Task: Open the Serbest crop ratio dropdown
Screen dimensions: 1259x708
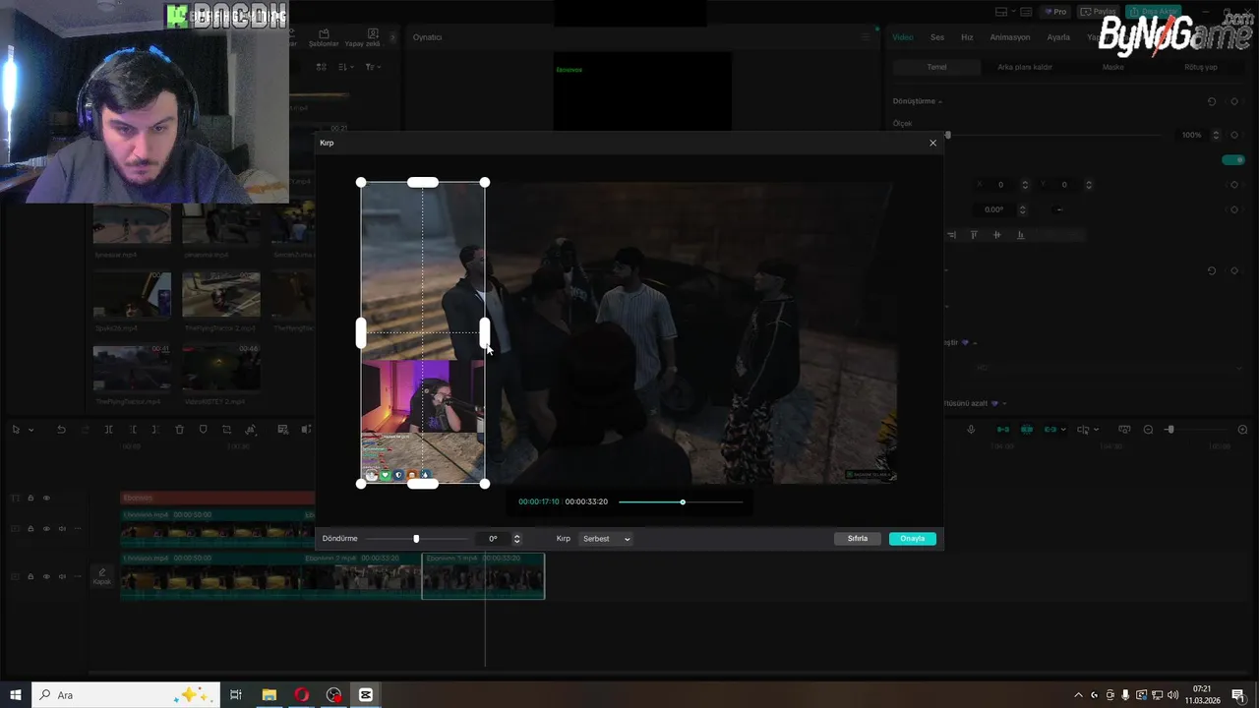Action: pos(606,539)
